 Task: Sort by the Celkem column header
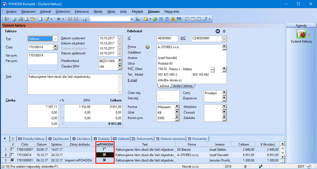pyautogui.click(x=244, y=144)
